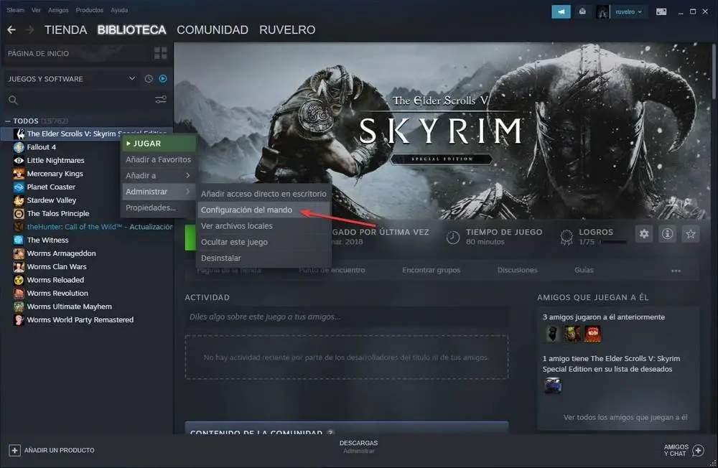Select Stardew Valley in the library
Screen dimensions: 718x468
[x=51, y=200]
